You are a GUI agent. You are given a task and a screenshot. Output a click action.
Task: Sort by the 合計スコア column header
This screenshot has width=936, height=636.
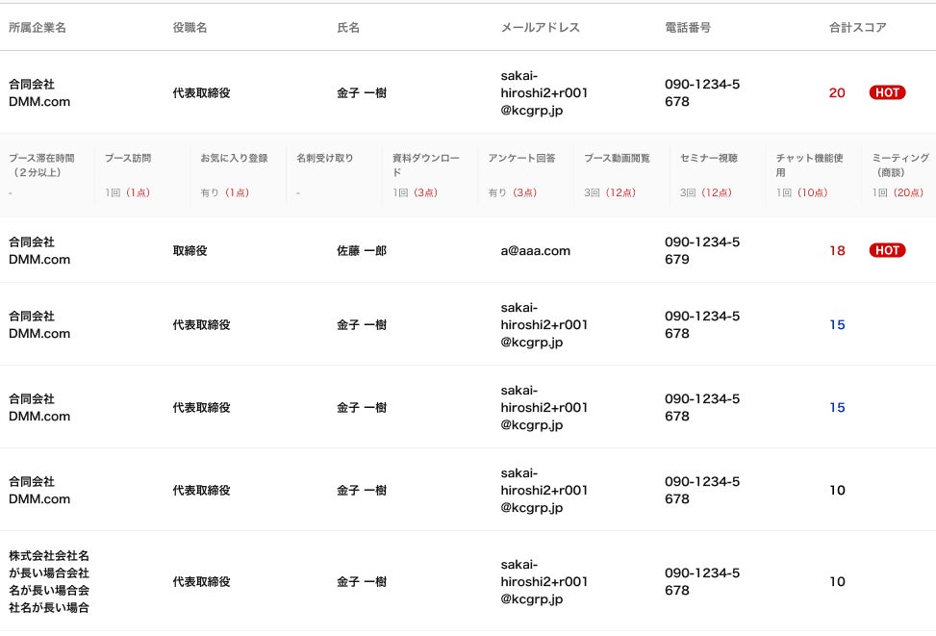pos(857,28)
